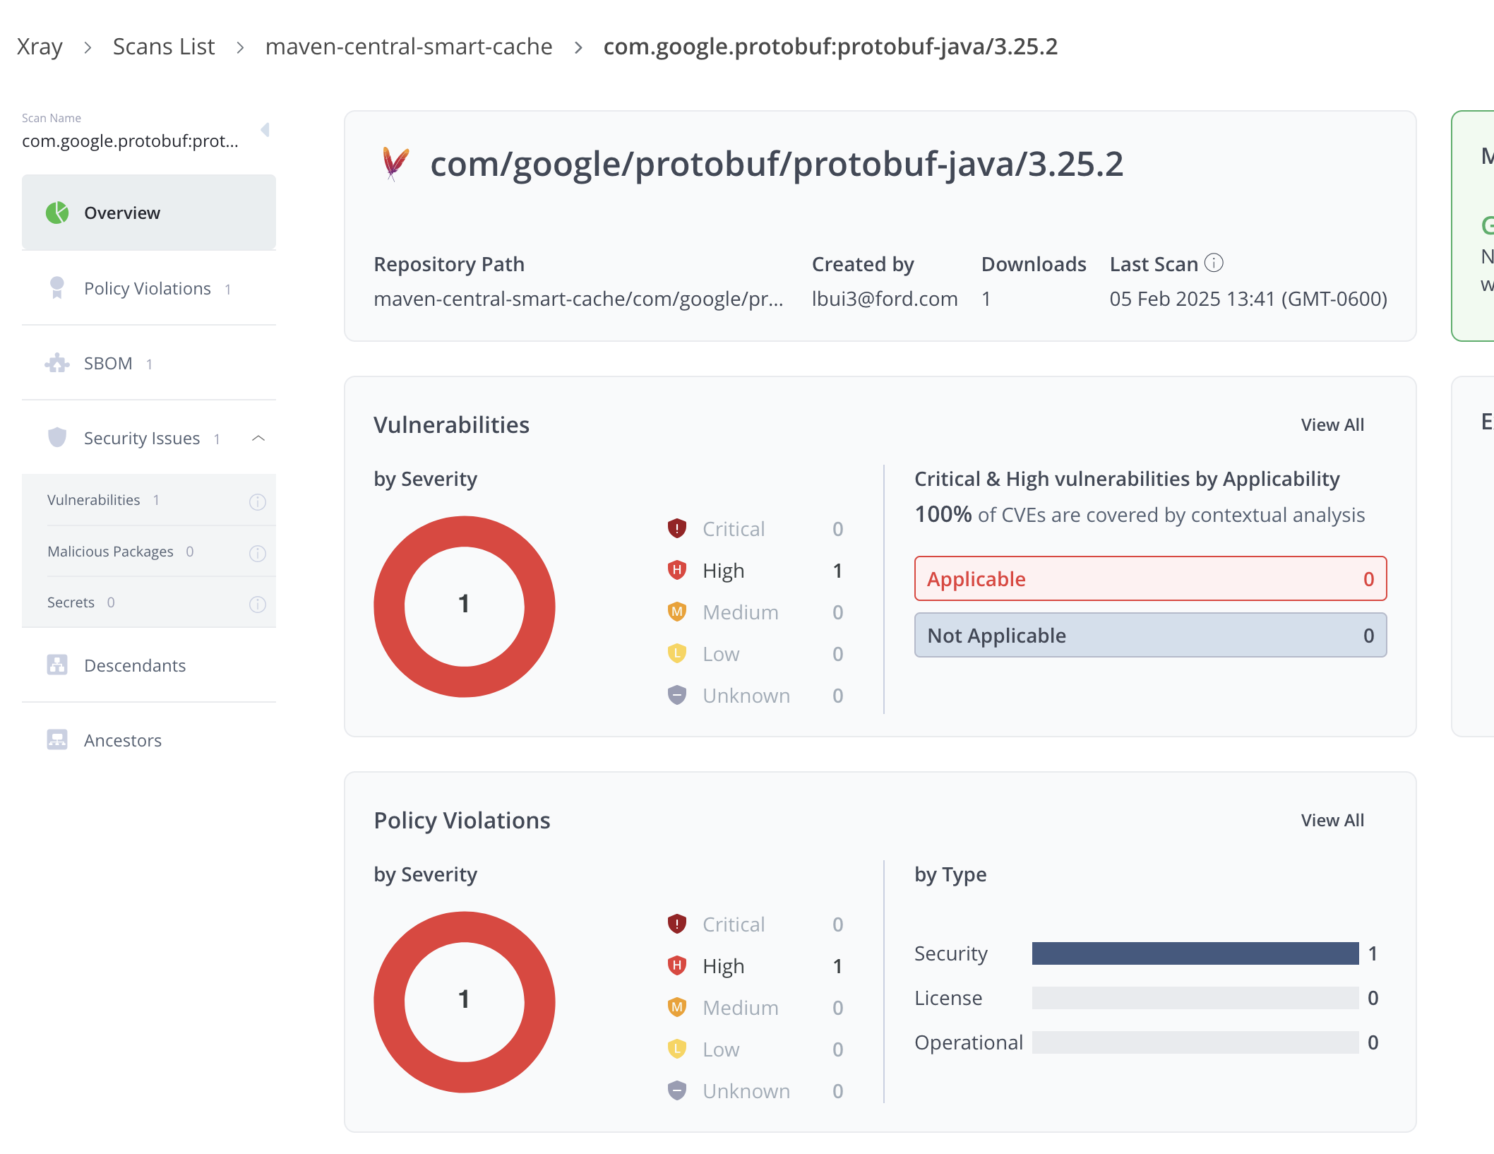The image size is (1494, 1154).
Task: Open the SBOM sidebar item
Action: pos(149,363)
